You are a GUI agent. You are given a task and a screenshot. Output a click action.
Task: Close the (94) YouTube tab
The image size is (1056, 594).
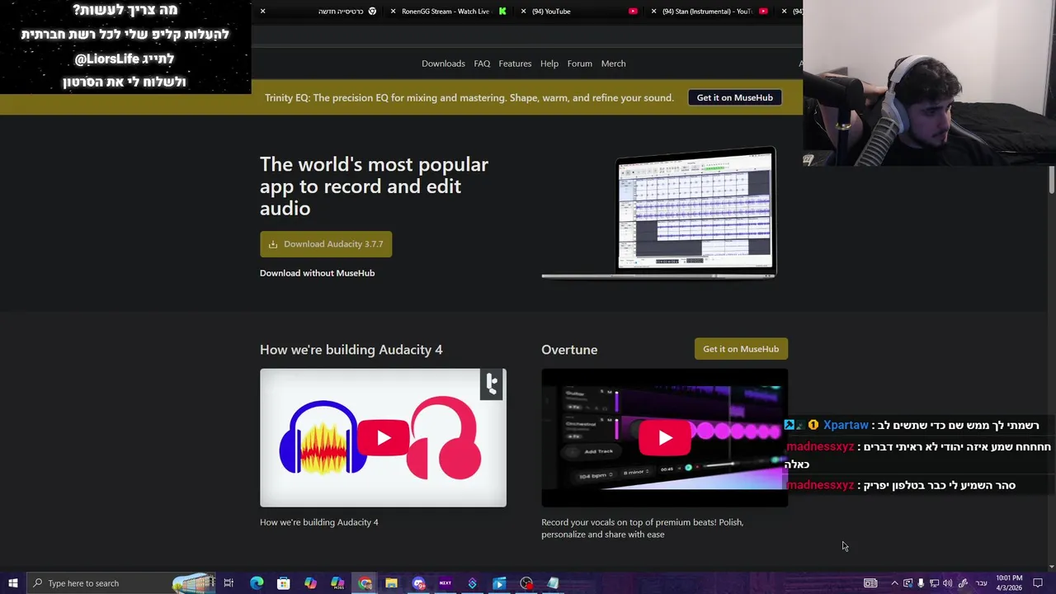[523, 12]
